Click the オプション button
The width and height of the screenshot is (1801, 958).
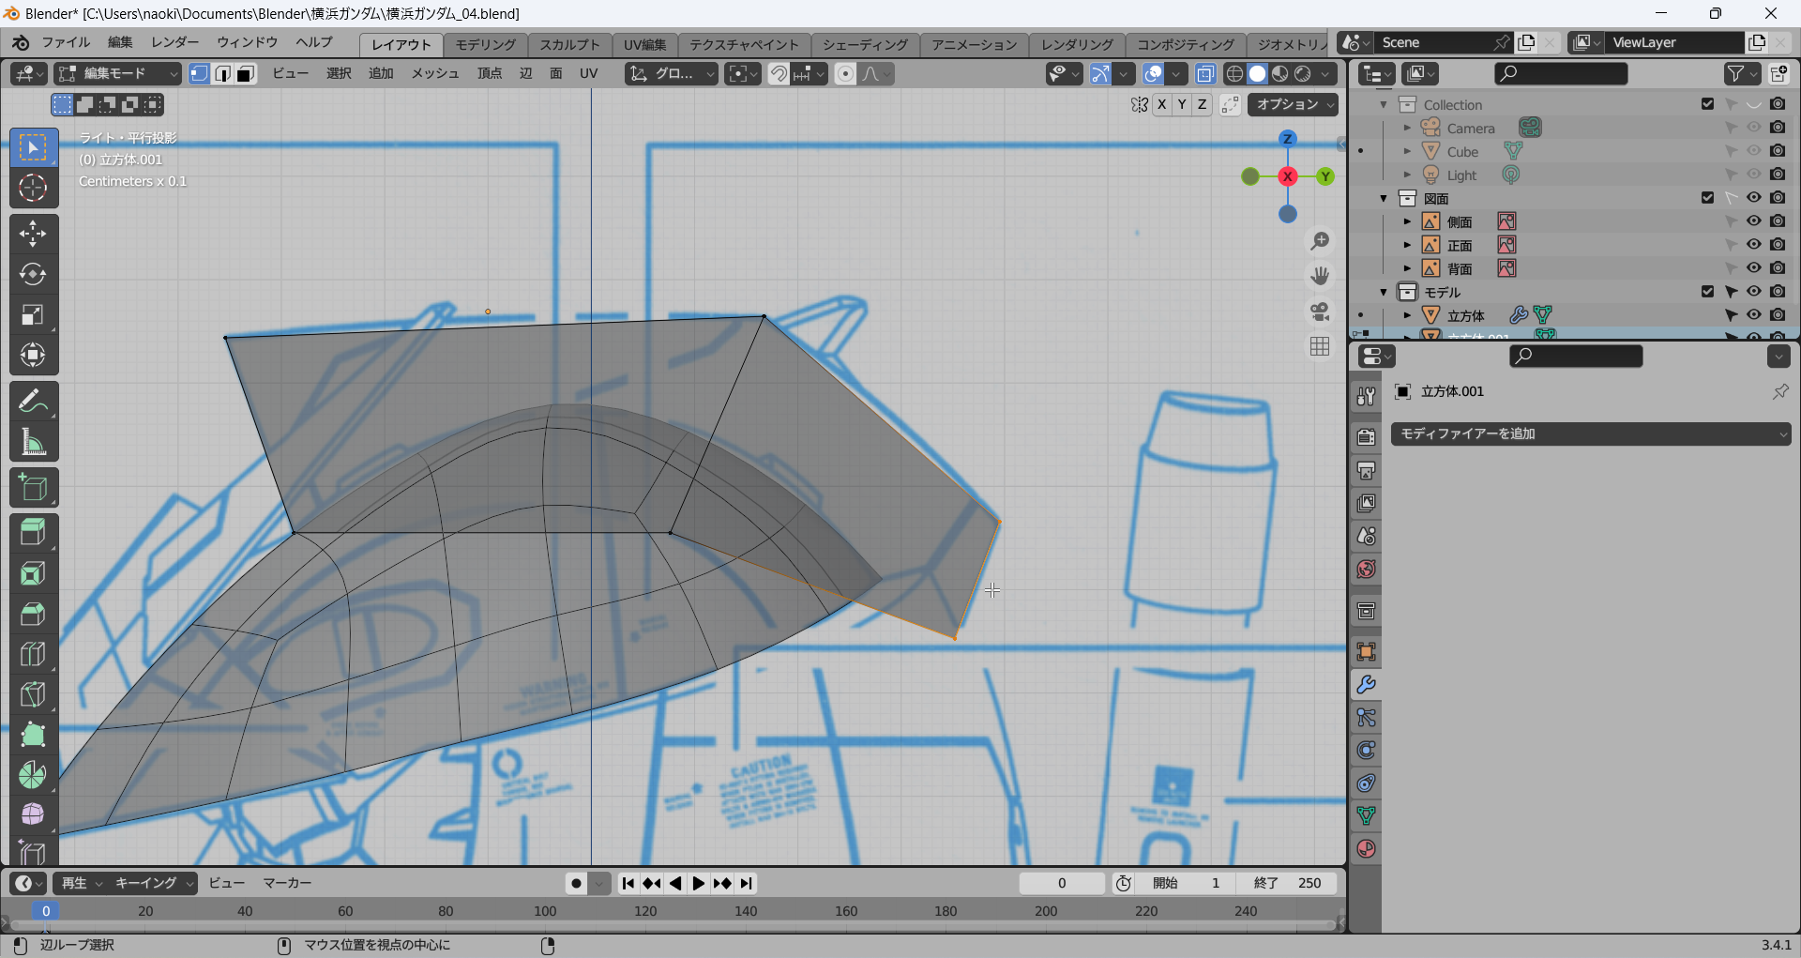tap(1293, 104)
